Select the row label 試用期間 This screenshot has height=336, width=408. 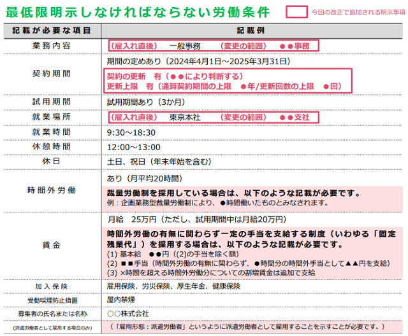[x=52, y=102]
